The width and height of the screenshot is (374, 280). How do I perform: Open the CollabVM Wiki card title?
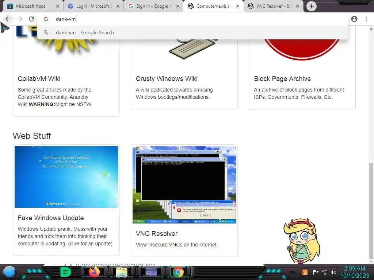click(39, 79)
